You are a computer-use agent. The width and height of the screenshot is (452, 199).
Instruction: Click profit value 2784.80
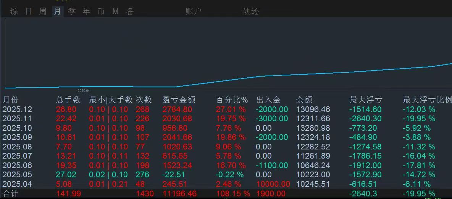177,109
